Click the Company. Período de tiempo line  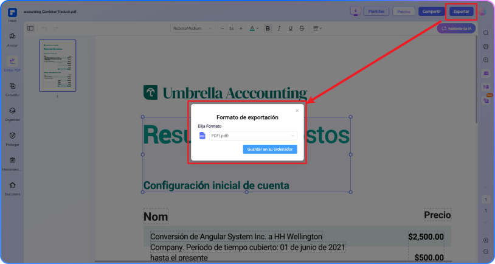point(247,247)
